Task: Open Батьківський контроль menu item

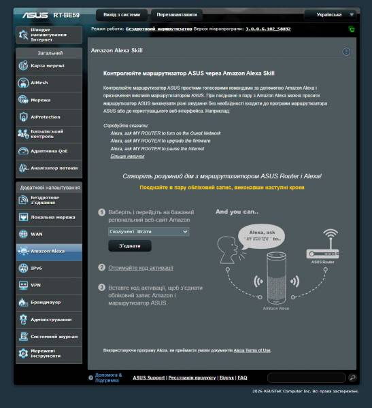Action: pyautogui.click(x=49, y=134)
